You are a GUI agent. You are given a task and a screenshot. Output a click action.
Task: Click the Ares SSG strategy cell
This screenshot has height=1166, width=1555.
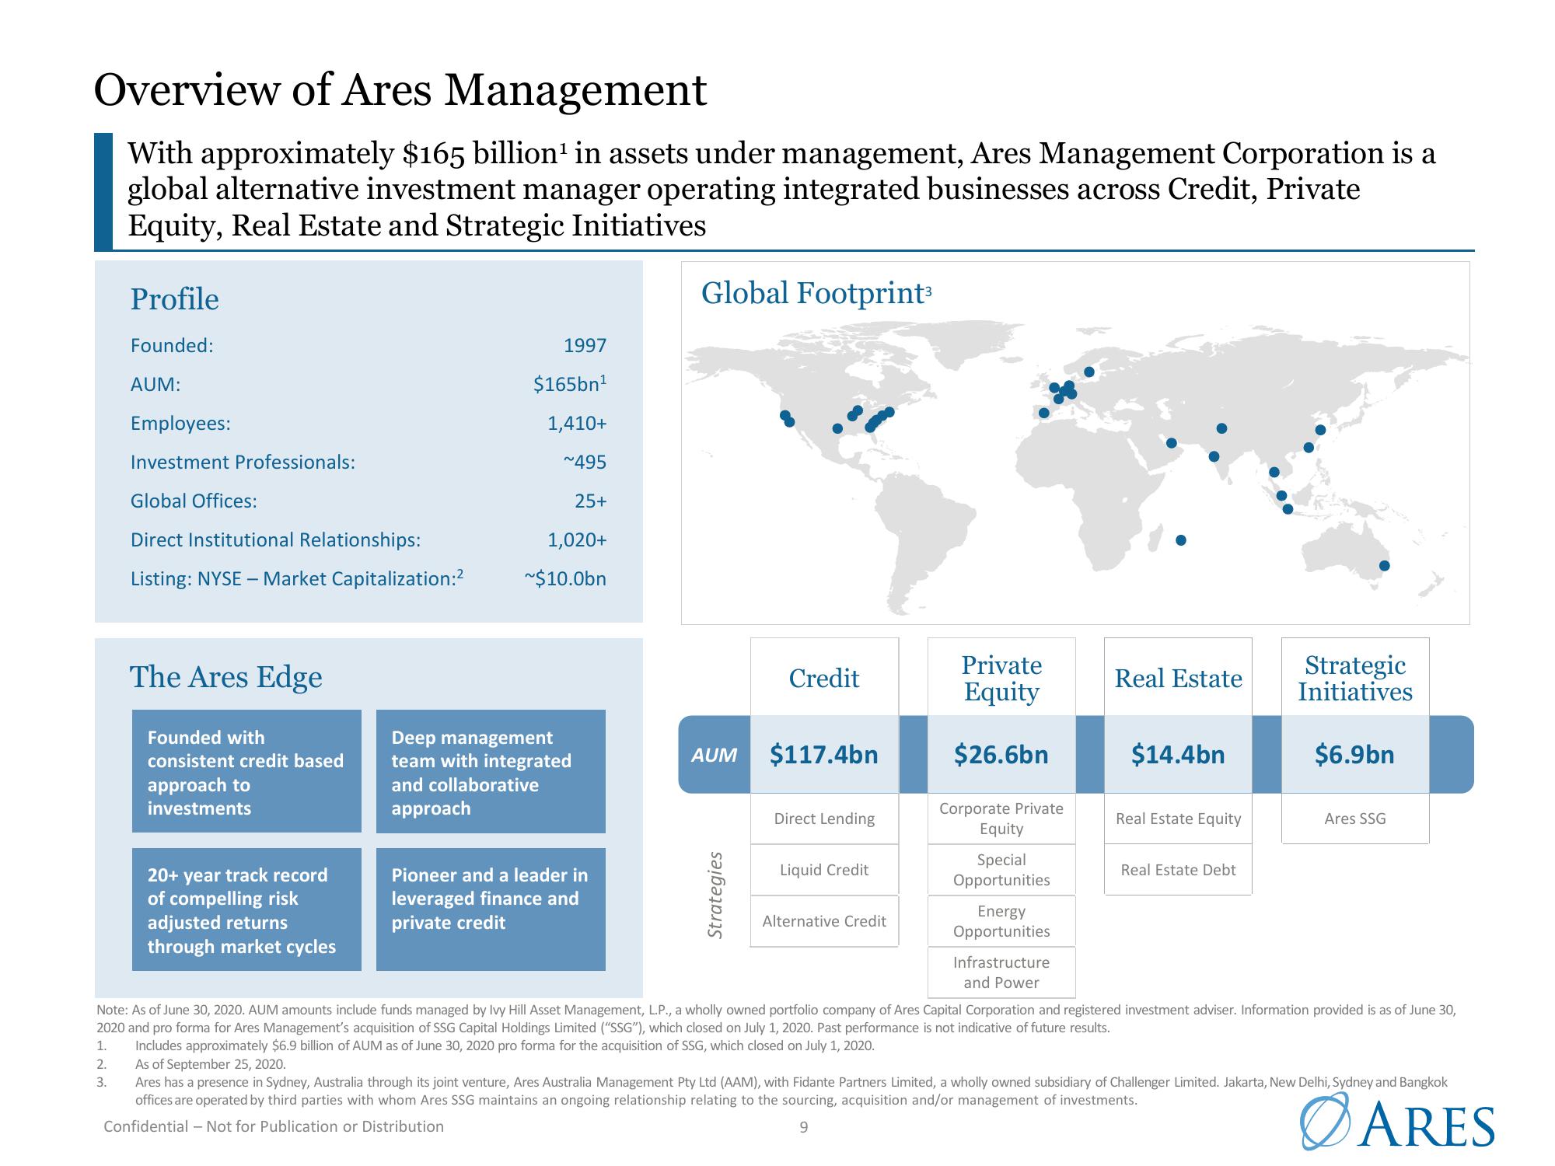pyautogui.click(x=1355, y=819)
